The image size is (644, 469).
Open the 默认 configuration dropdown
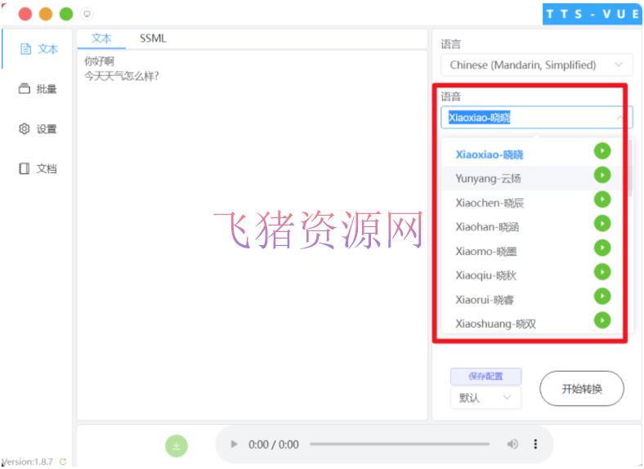click(x=485, y=398)
